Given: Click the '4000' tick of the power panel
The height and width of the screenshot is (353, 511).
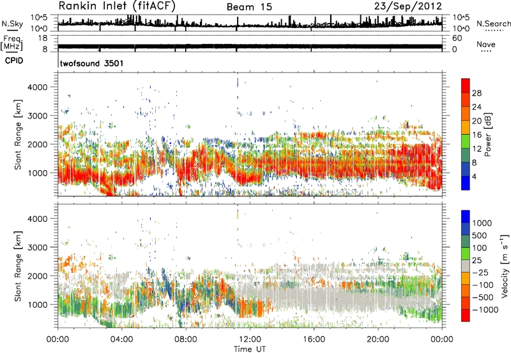Looking at the screenshot, I should pos(38,87).
